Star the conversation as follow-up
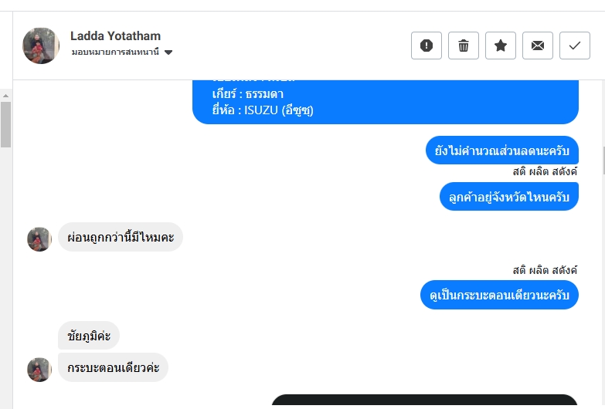The height and width of the screenshot is (409, 605). coord(501,46)
